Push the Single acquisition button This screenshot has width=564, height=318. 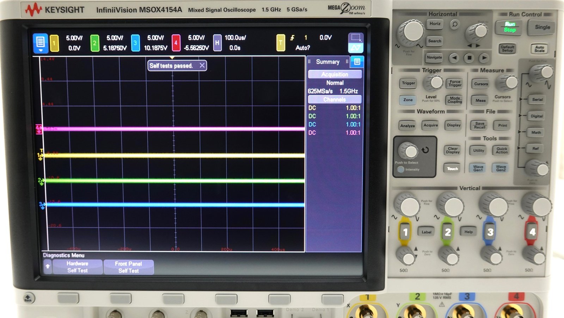(542, 27)
